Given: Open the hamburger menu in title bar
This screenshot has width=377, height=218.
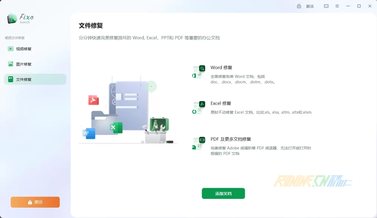Looking at the screenshot, I should coord(337,6).
